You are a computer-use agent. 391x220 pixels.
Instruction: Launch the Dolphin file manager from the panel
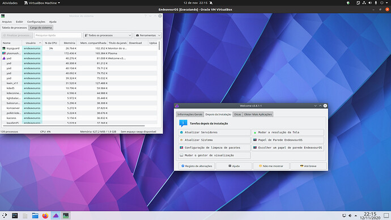pyautogui.click(x=35, y=215)
